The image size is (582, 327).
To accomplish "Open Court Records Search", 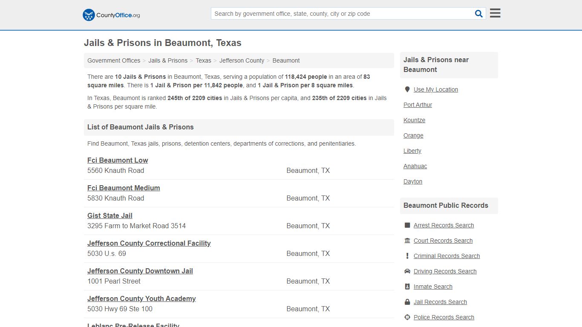I will pos(443,241).
